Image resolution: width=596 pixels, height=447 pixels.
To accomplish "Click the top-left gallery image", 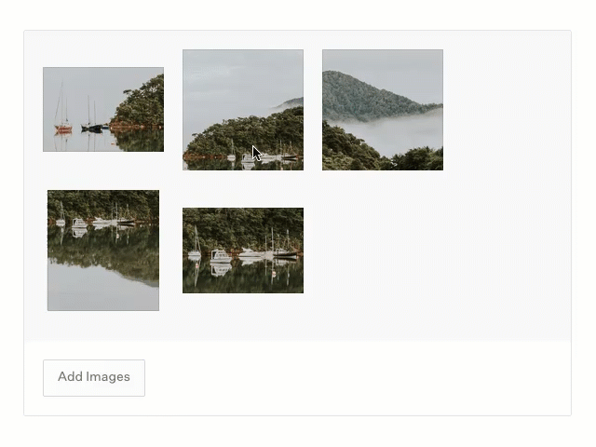I will click(x=103, y=109).
